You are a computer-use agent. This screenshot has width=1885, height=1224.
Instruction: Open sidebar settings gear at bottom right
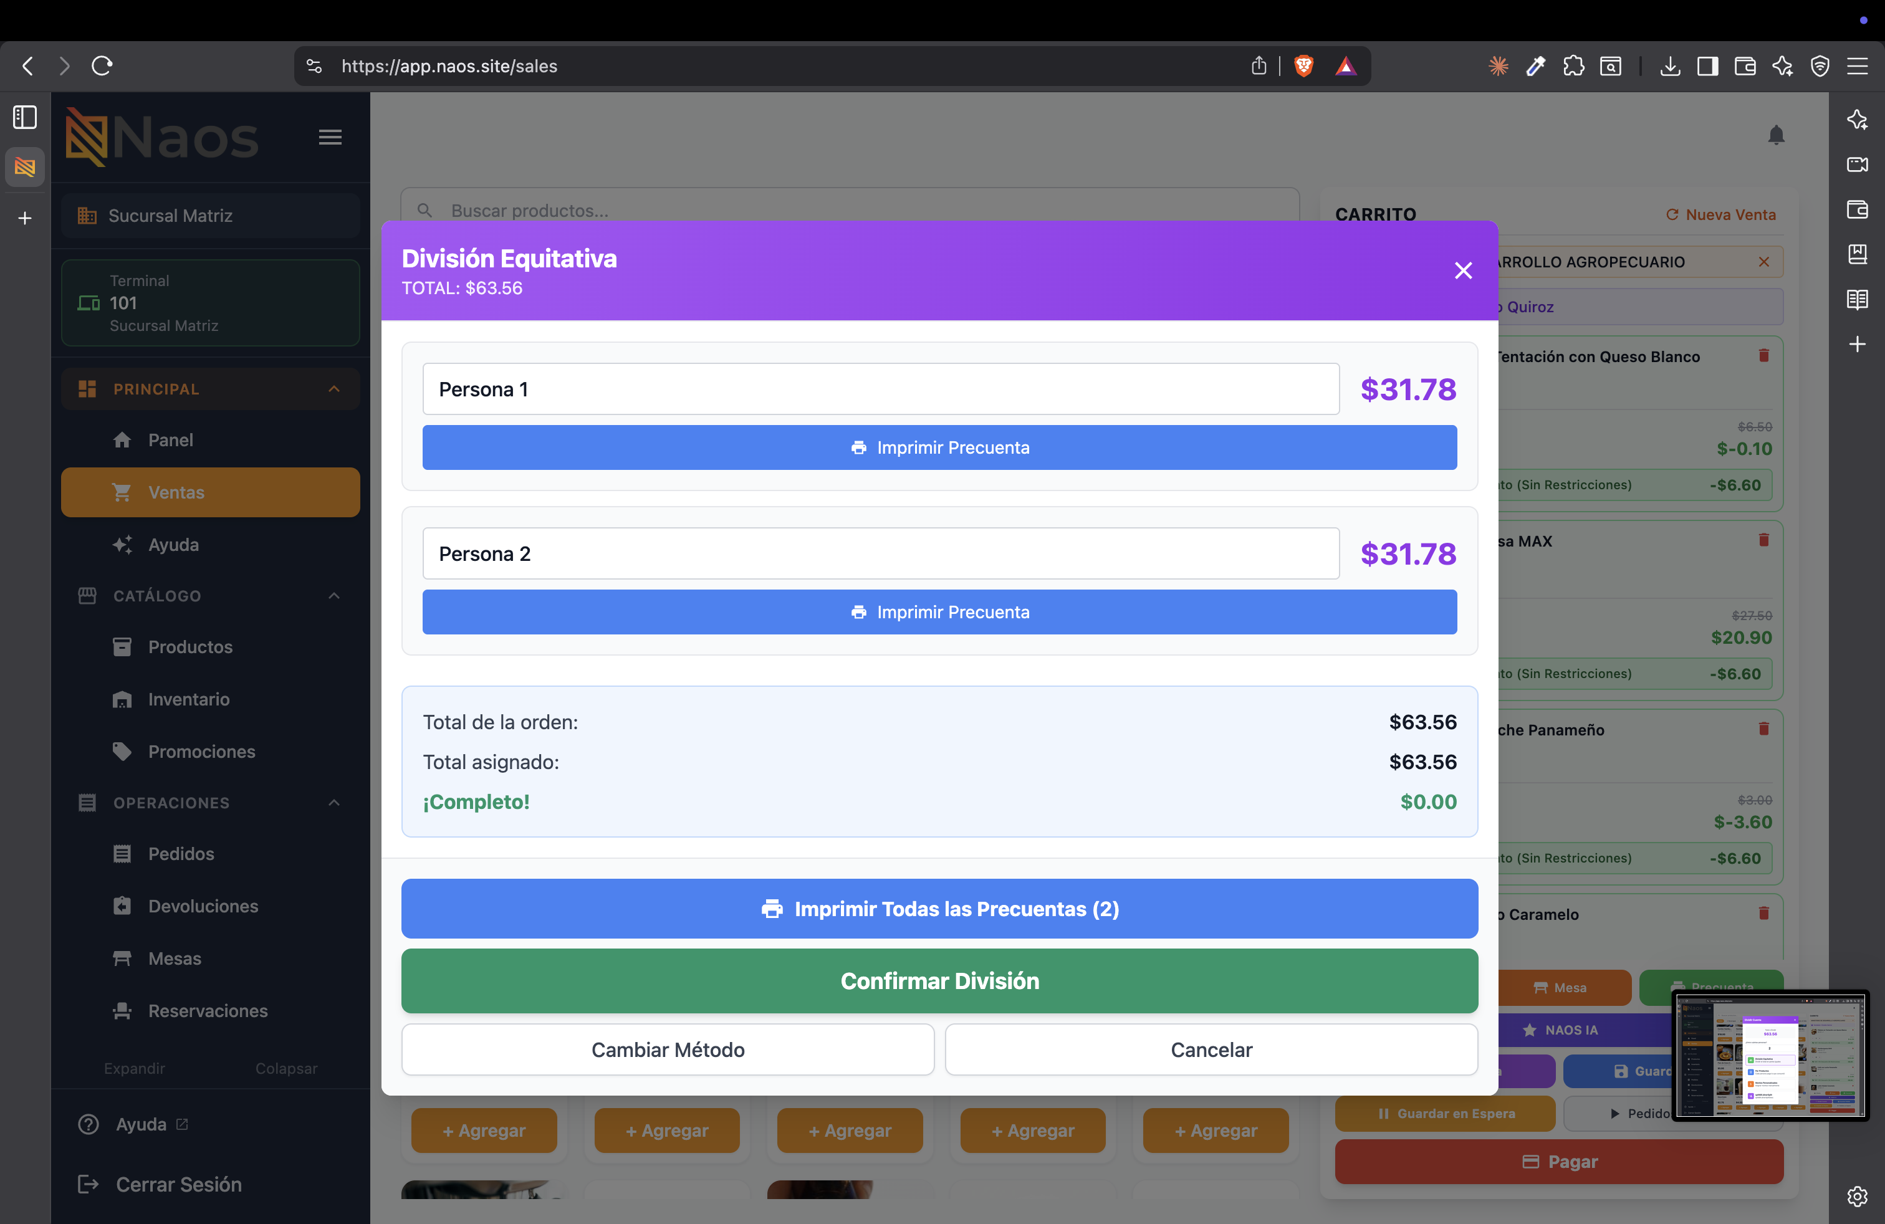click(x=1858, y=1197)
